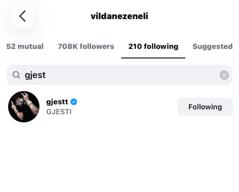
Task: Open the 708K followers tab
Action: (86, 46)
